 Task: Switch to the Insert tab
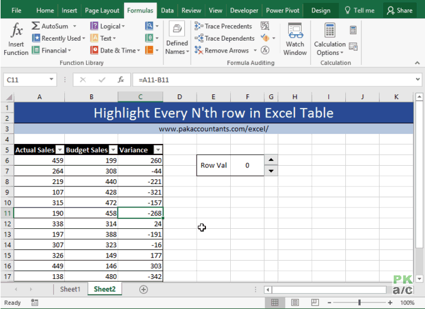[69, 11]
